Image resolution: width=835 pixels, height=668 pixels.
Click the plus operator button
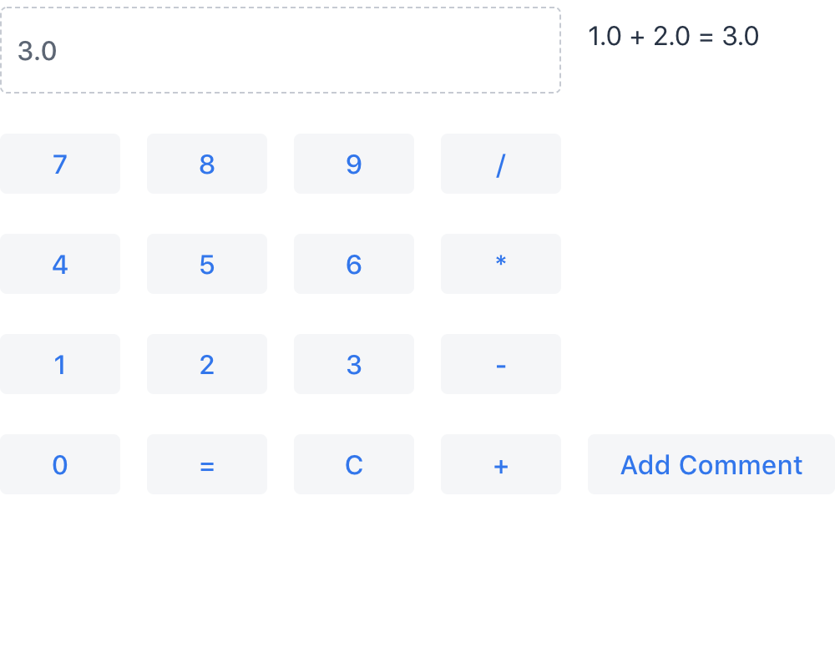click(x=500, y=464)
